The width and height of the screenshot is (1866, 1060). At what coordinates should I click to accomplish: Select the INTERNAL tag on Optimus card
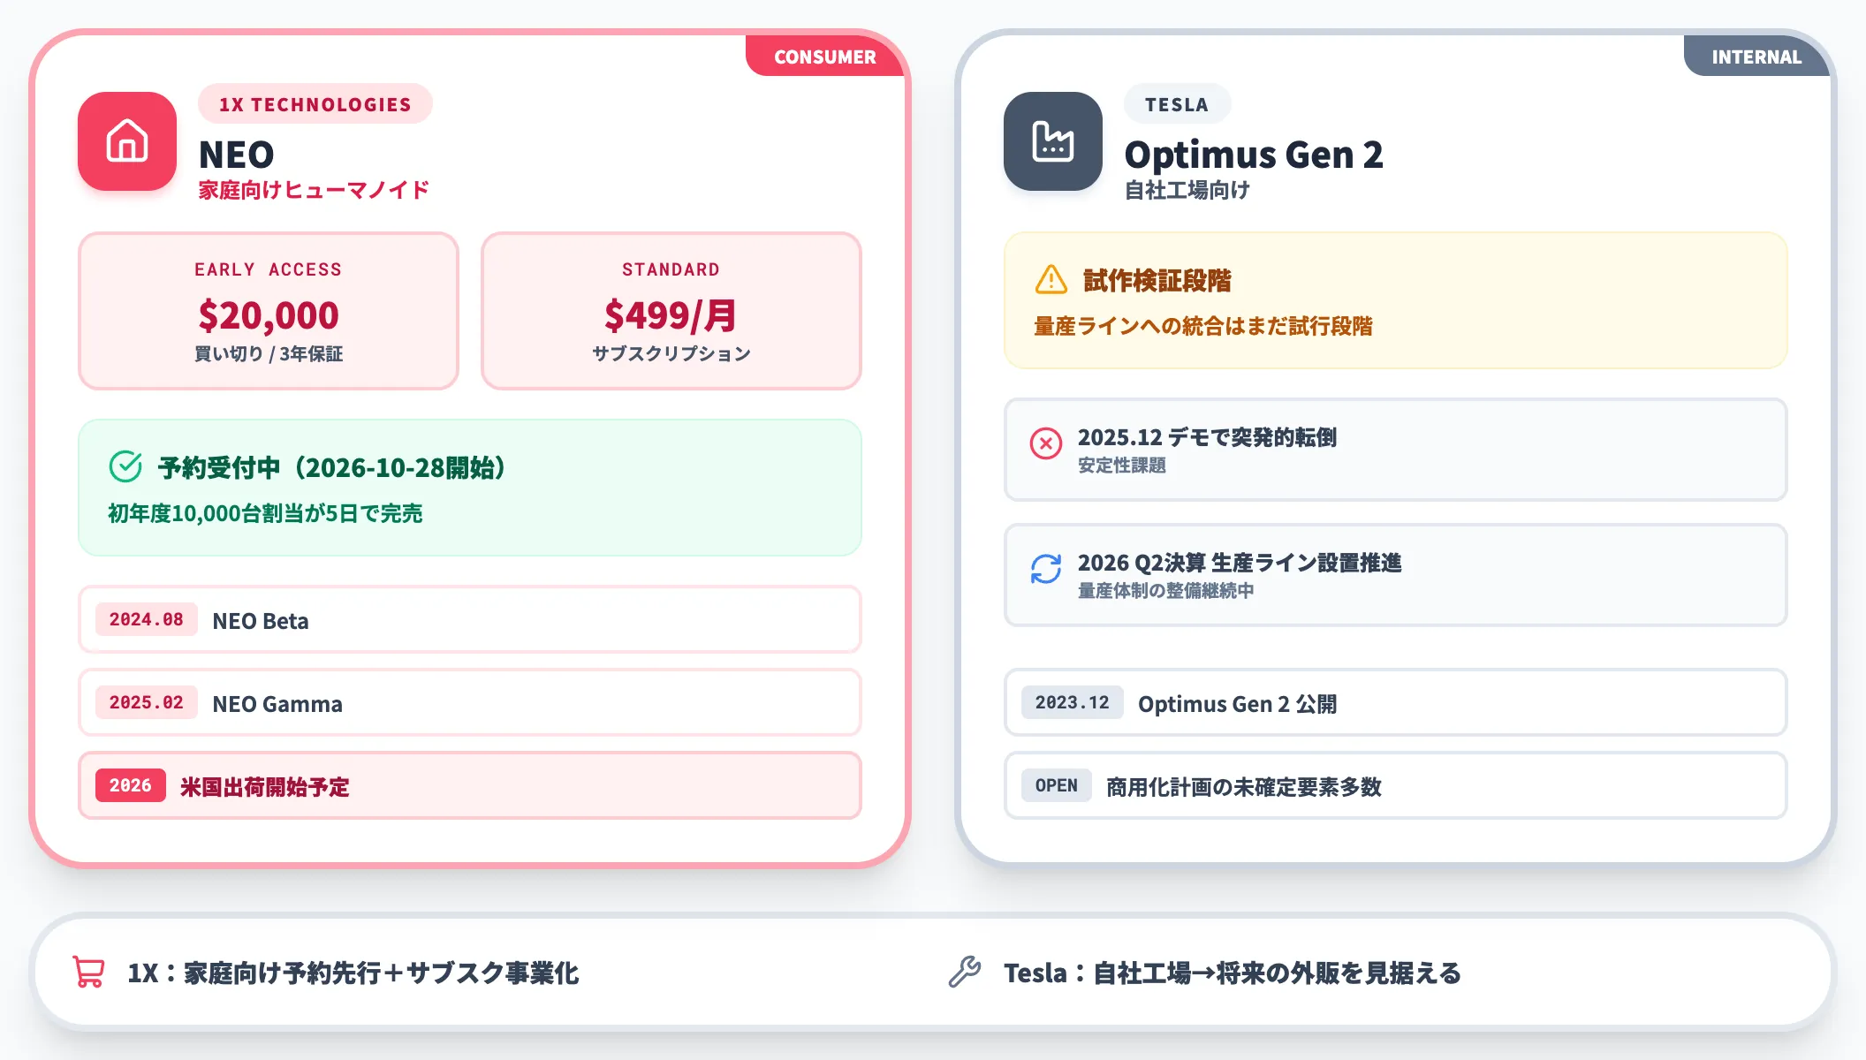pos(1756,57)
